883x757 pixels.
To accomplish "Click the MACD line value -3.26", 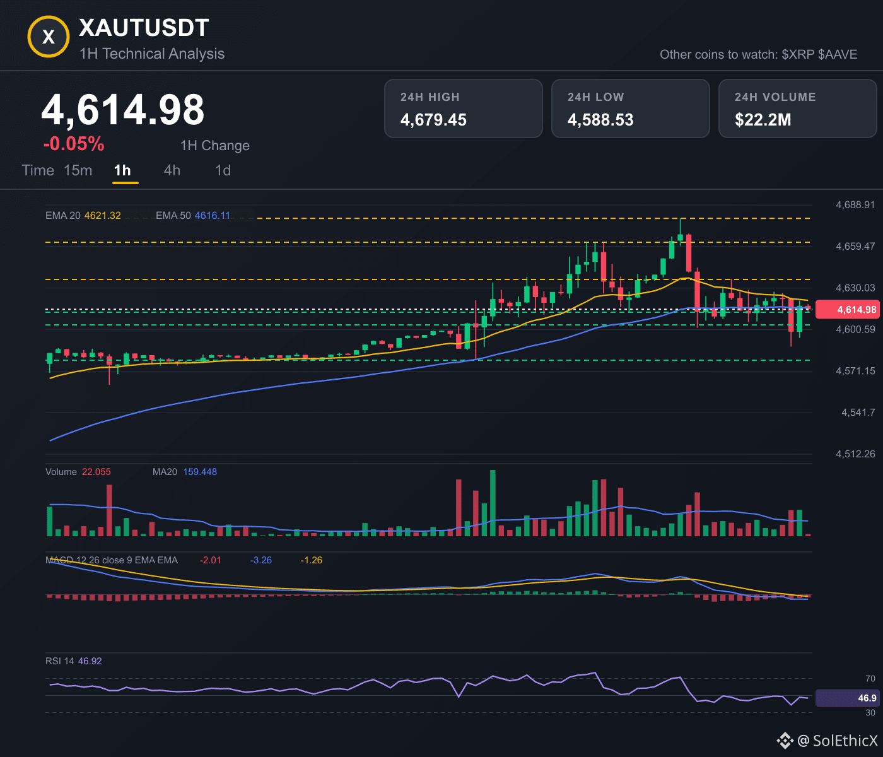I will [261, 560].
